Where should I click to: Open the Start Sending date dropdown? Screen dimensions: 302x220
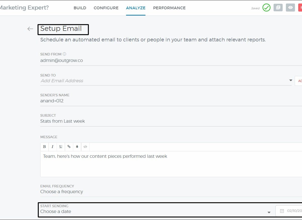(269, 212)
